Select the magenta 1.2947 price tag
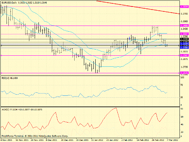189x142 pixels. tap(184, 55)
